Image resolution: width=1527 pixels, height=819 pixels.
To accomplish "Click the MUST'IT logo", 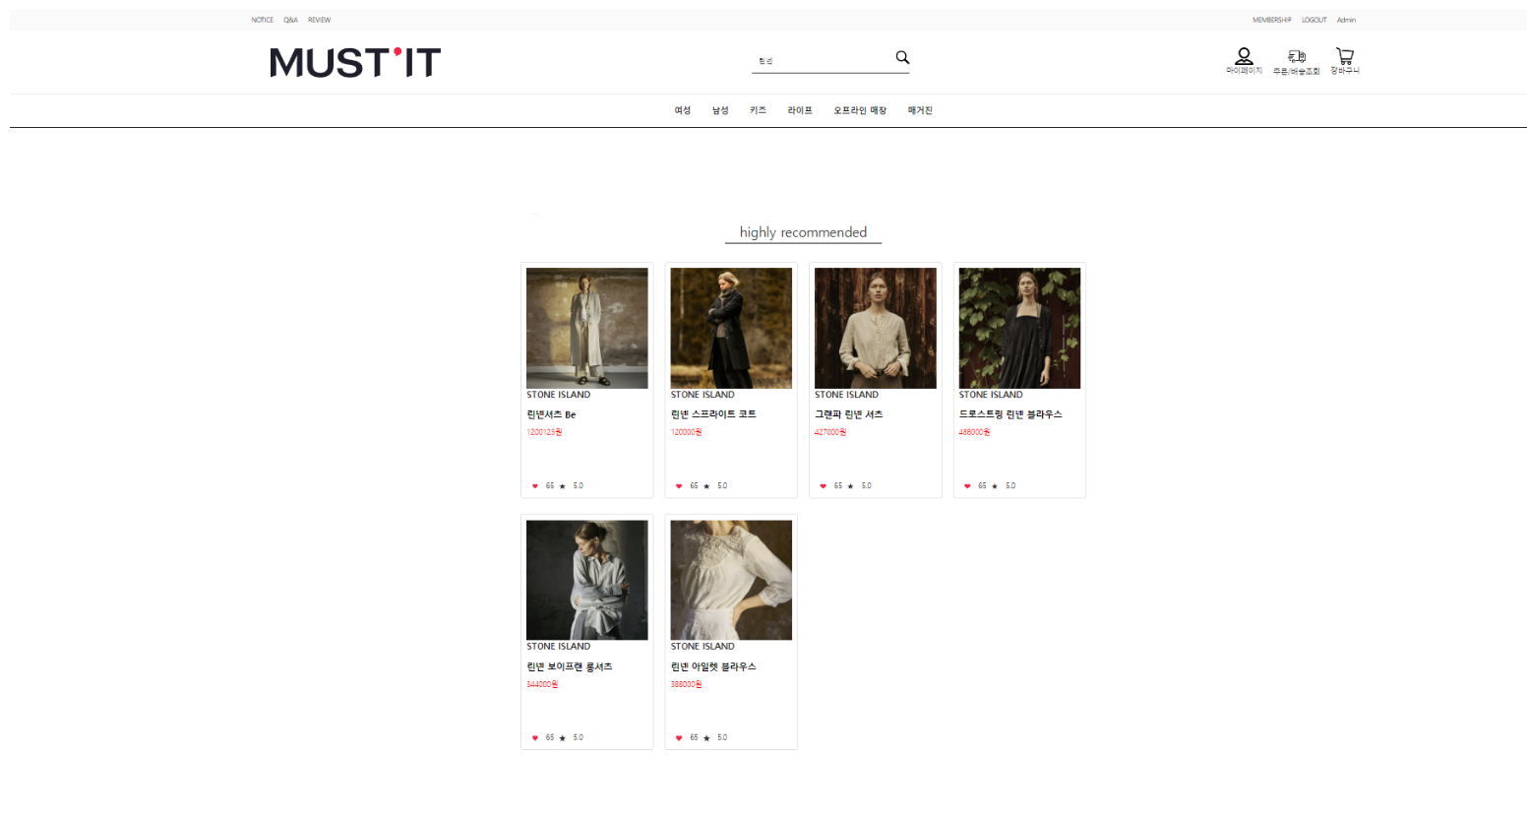I will click(x=355, y=61).
